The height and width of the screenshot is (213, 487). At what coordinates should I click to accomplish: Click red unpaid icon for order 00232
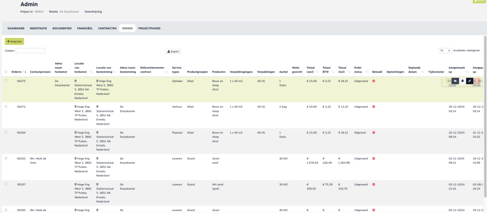pos(374,158)
